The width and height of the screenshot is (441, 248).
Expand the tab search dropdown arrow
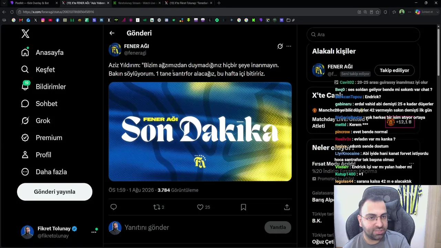click(4, 3)
